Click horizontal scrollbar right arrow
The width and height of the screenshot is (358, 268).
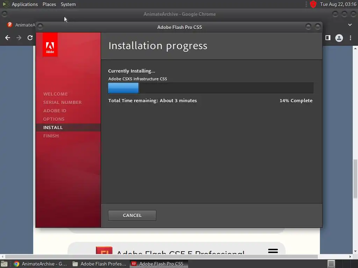coord(350,256)
